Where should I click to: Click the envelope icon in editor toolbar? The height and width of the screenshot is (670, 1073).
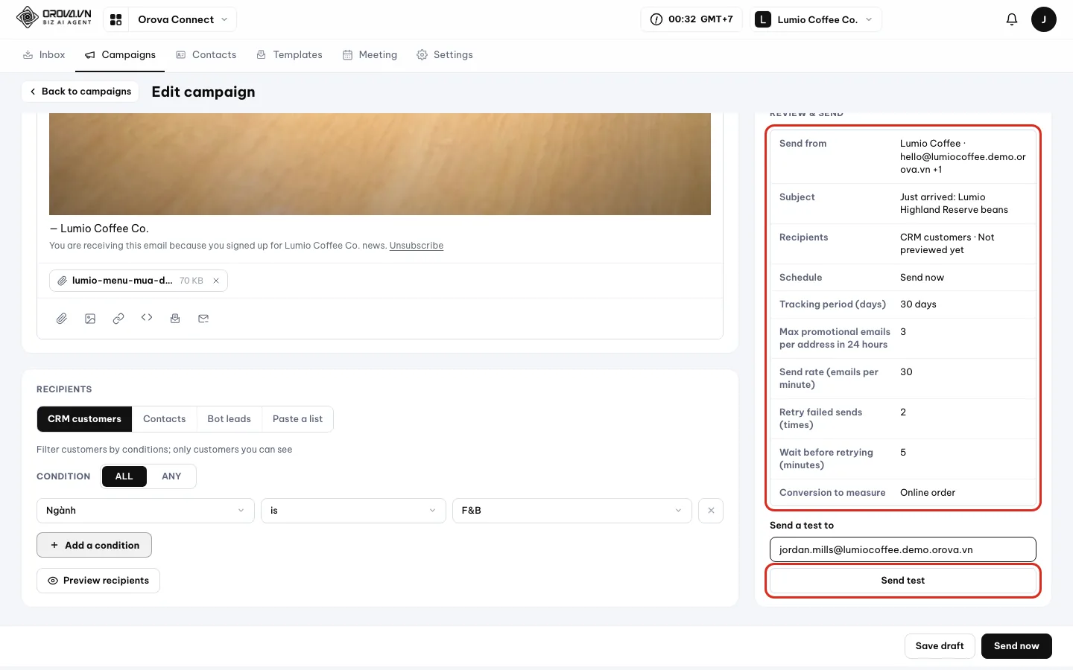pyautogui.click(x=203, y=319)
